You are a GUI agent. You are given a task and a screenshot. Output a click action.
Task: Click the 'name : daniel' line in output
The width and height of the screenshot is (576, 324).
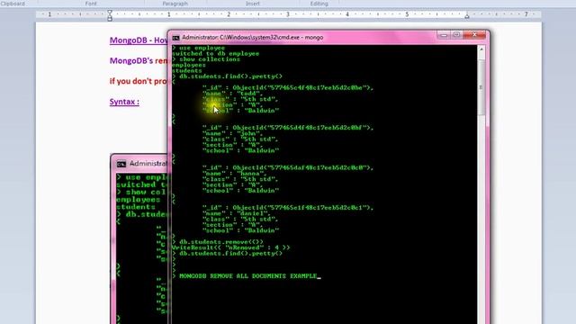tap(237, 213)
